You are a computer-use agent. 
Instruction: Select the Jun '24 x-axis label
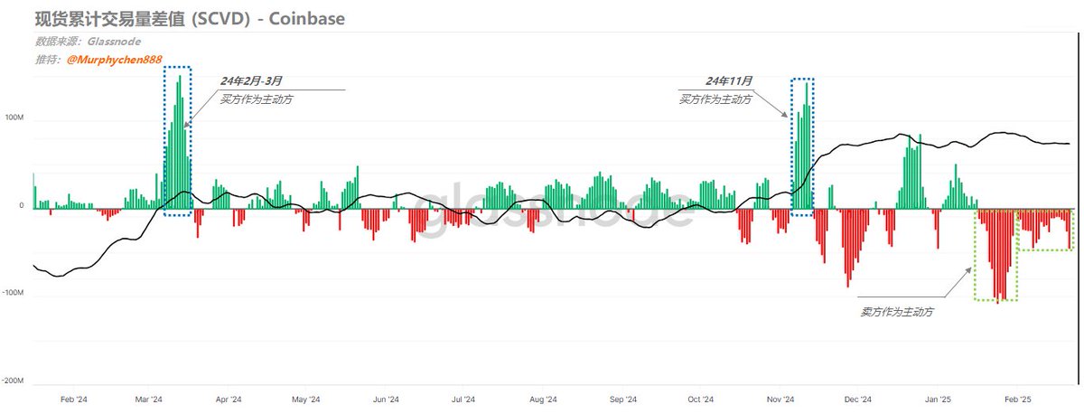coord(386,399)
